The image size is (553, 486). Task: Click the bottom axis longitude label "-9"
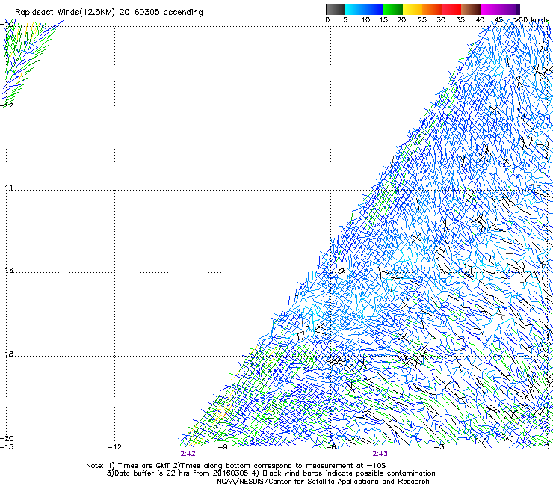click(223, 447)
